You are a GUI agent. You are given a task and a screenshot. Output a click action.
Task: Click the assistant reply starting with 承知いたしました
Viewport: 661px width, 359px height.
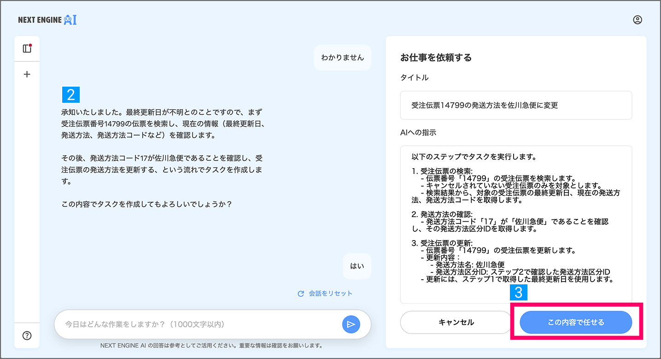point(163,158)
